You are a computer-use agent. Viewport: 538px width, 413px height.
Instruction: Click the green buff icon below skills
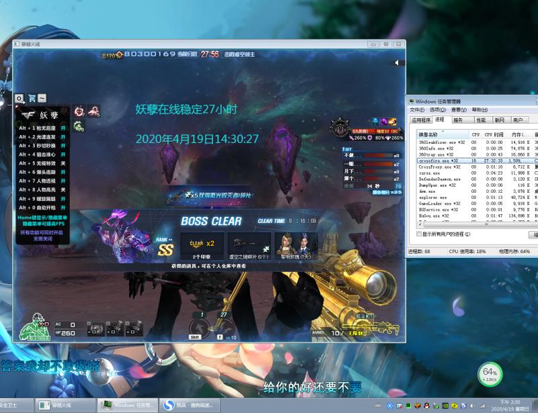79,126
